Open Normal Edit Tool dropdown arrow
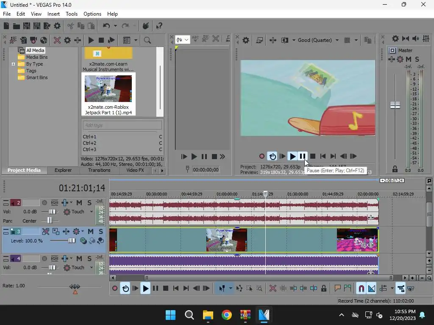 [x=231, y=289]
